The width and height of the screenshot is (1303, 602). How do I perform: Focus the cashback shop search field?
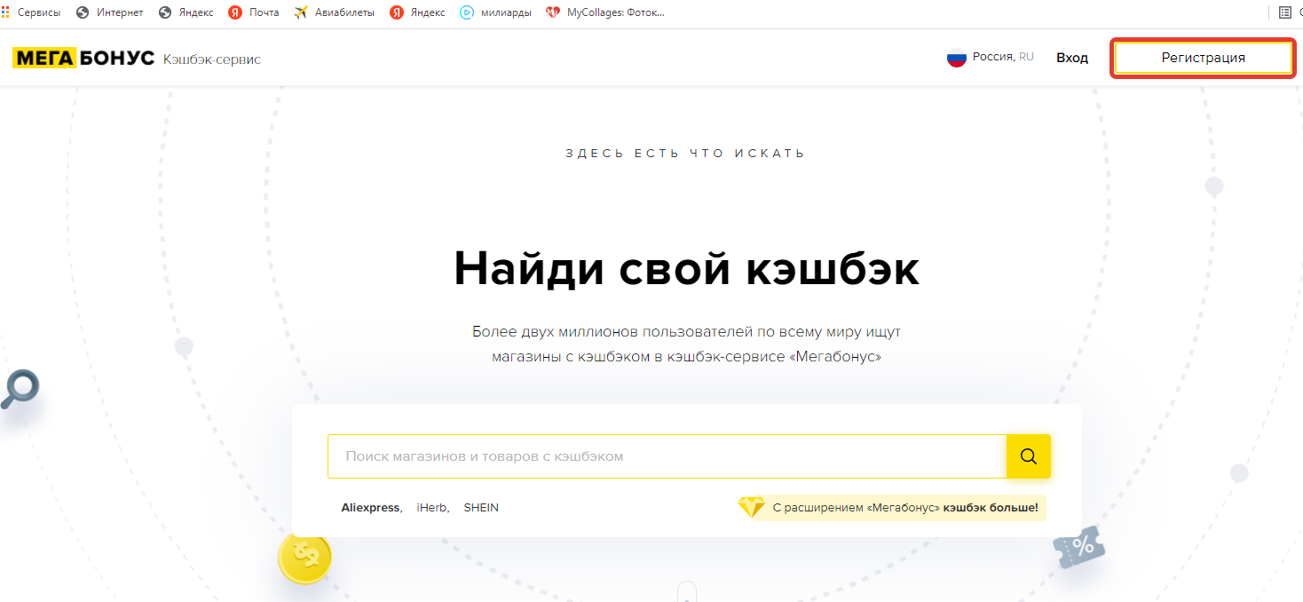click(667, 456)
